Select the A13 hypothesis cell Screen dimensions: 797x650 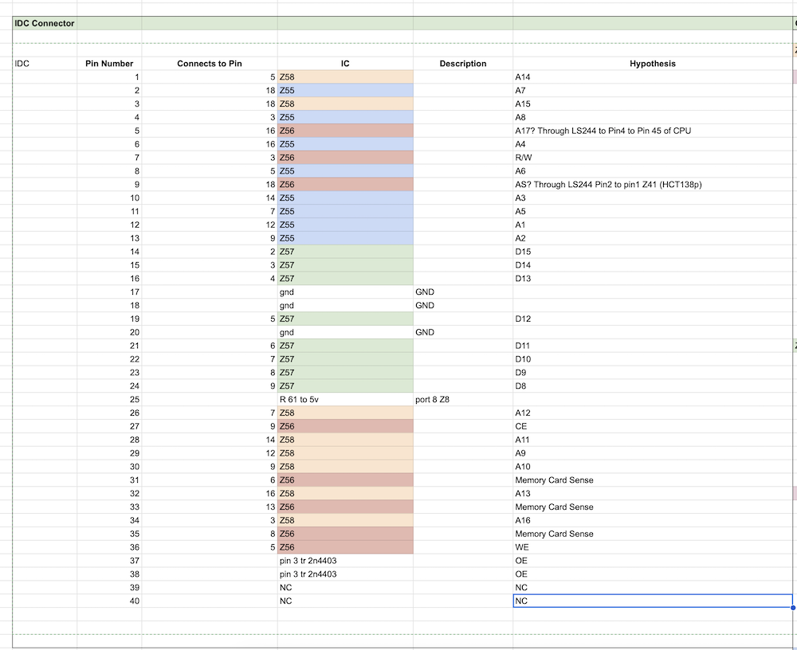[x=653, y=493]
